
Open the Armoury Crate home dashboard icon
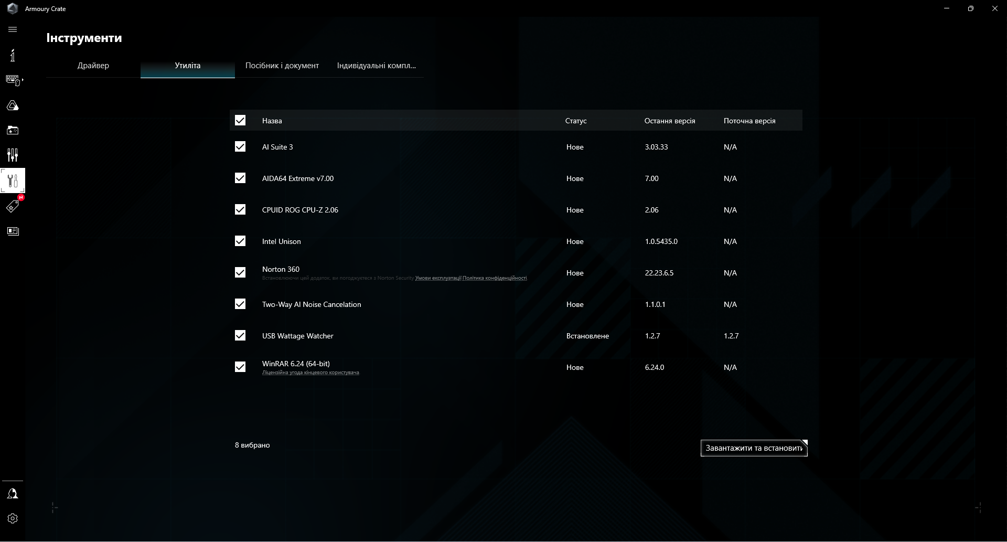tap(12, 55)
